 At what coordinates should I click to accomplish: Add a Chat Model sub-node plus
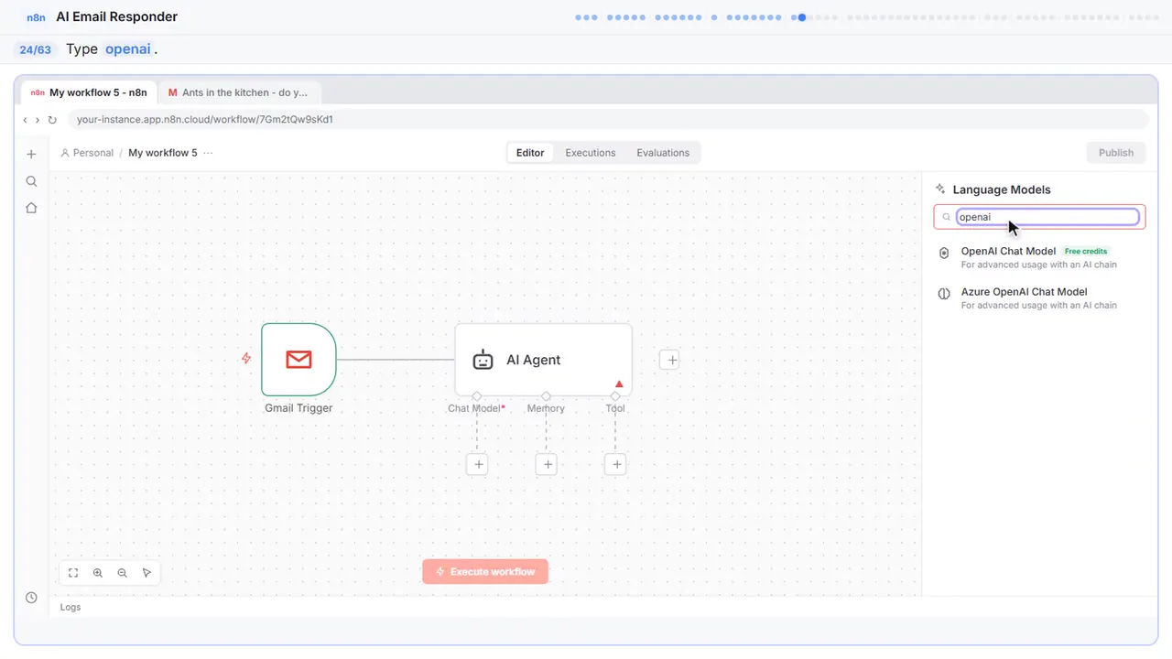(x=477, y=464)
